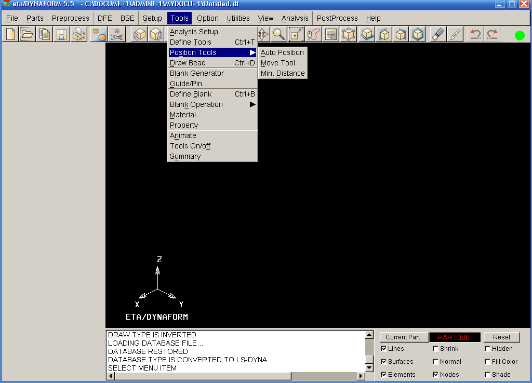Click the cube with blue right-side plane icon
This screenshot has width=532, height=383.
401,35
